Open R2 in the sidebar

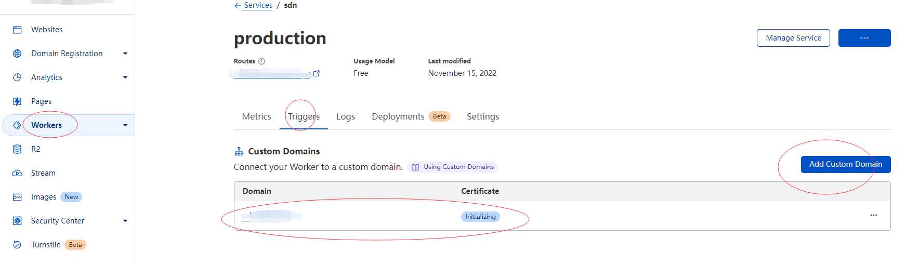[36, 149]
